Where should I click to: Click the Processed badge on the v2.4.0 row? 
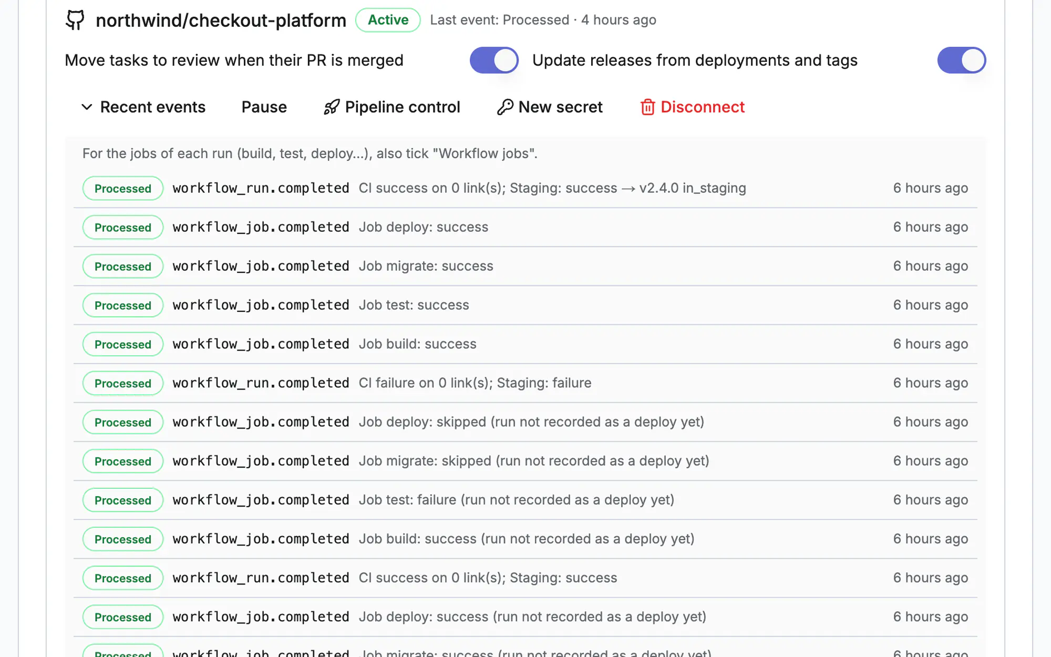point(123,188)
